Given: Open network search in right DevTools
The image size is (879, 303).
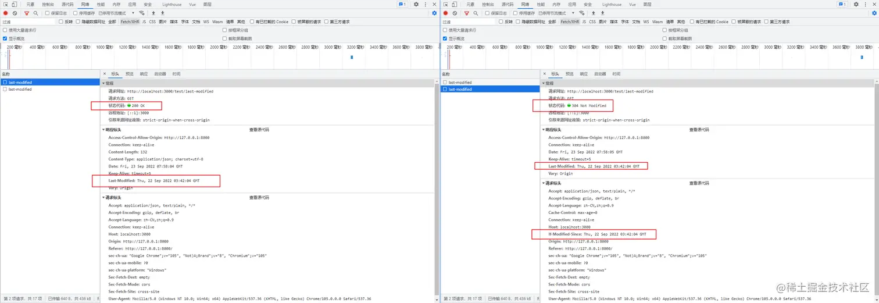Looking at the screenshot, I should point(476,13).
